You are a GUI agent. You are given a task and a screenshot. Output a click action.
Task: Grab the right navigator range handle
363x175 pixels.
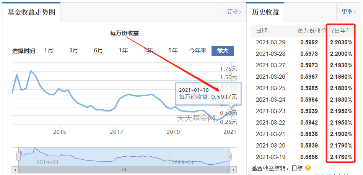230,157
